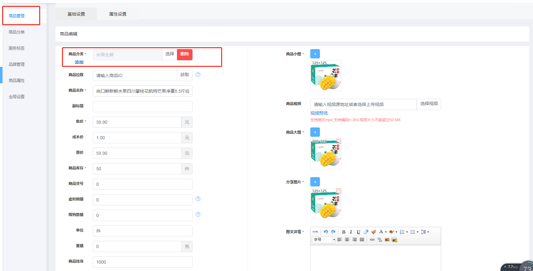Click the 原价 field showing 59.90

(x=137, y=153)
